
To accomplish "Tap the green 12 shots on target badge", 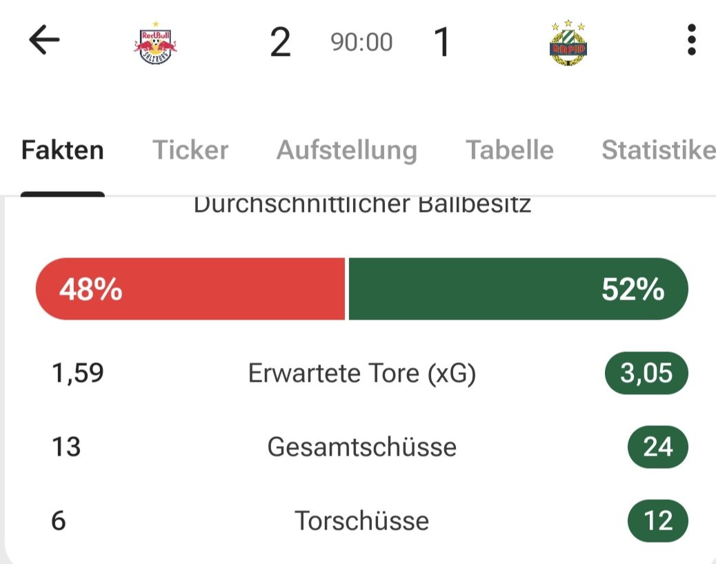I will [x=657, y=520].
